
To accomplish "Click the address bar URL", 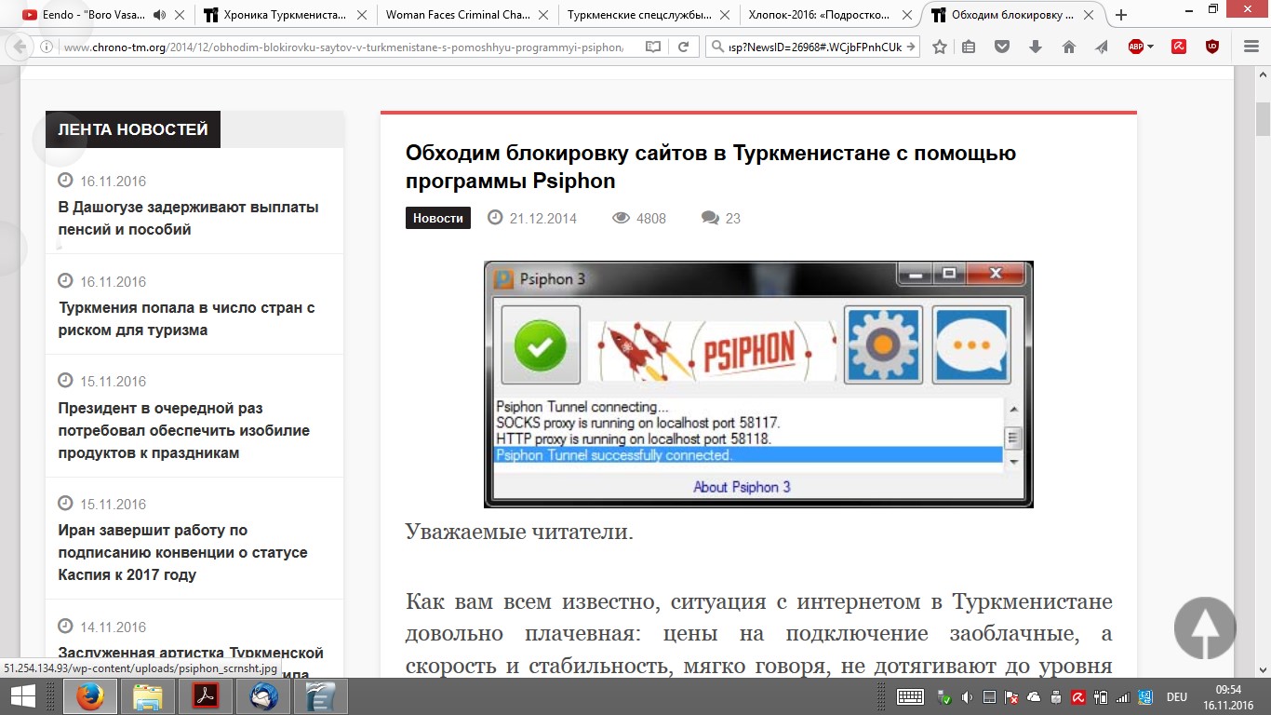I will [344, 47].
